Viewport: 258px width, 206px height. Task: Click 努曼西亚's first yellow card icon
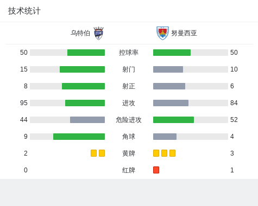pyautogui.click(x=156, y=153)
